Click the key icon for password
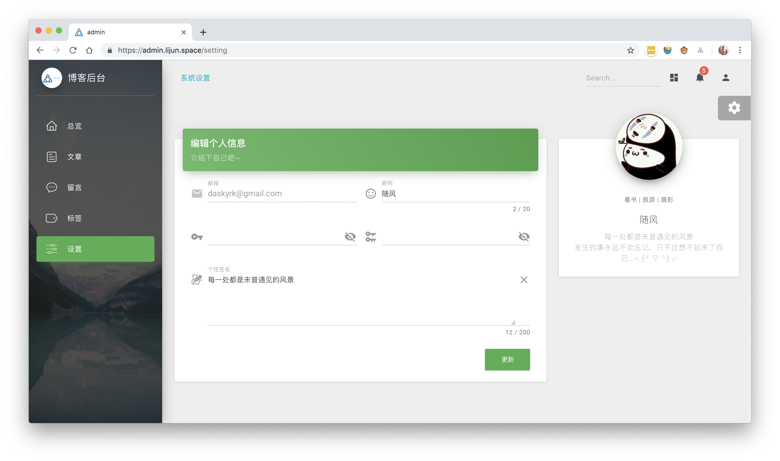This screenshot has width=780, height=461. 197,237
